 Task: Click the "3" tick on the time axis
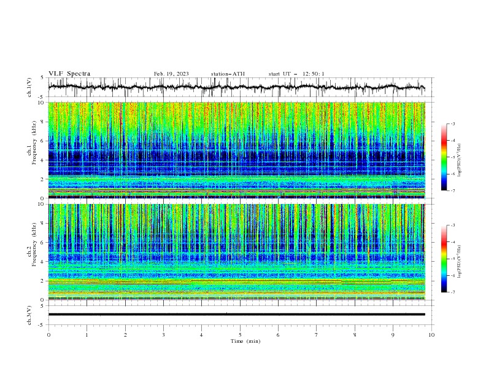(x=163, y=335)
